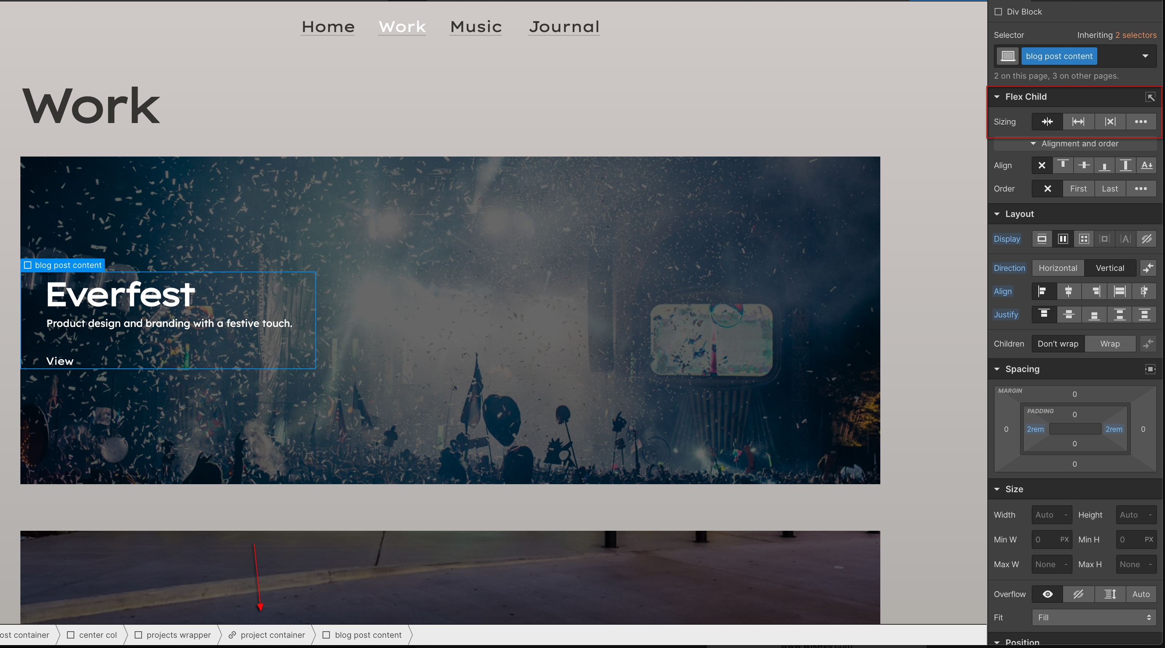Click the Music navigation link
This screenshot has width=1165, height=648.
click(476, 27)
